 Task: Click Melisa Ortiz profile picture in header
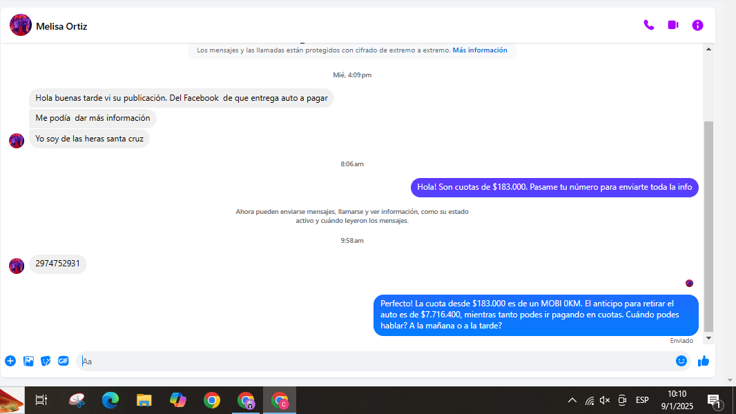[20, 26]
